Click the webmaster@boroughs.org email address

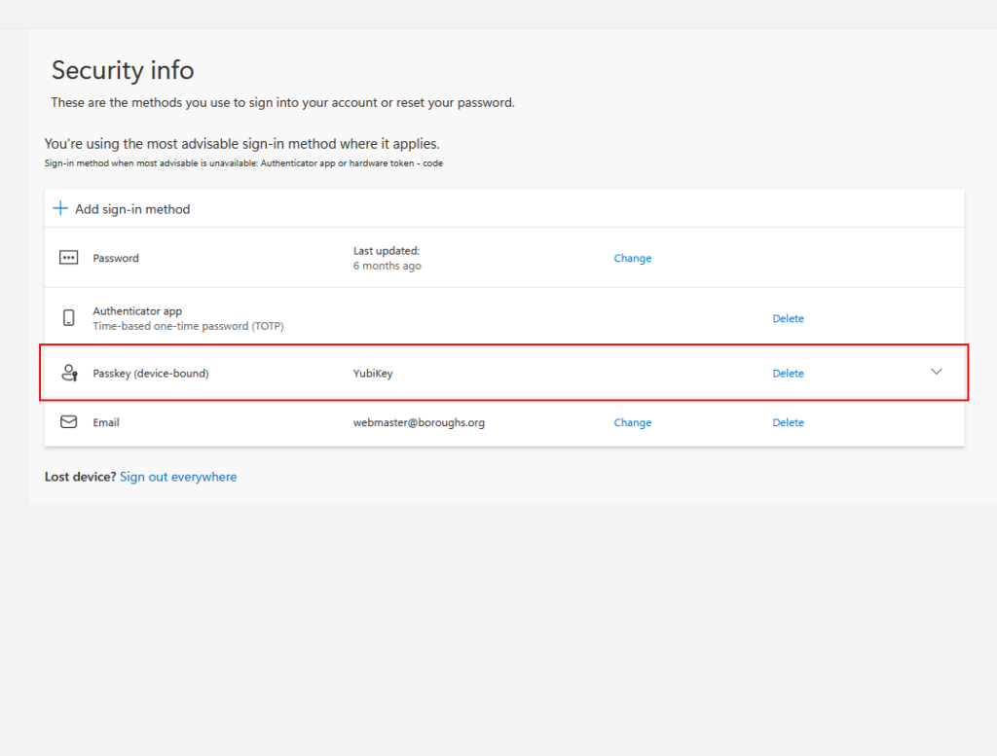(419, 422)
